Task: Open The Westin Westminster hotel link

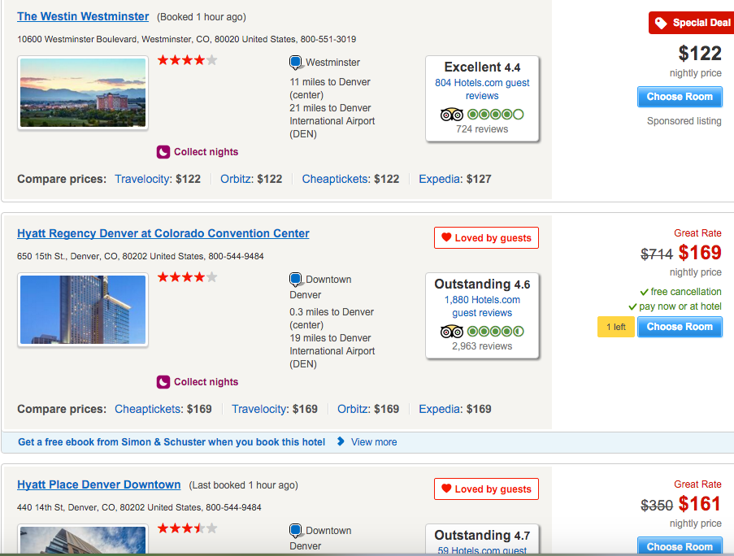Action: point(83,16)
